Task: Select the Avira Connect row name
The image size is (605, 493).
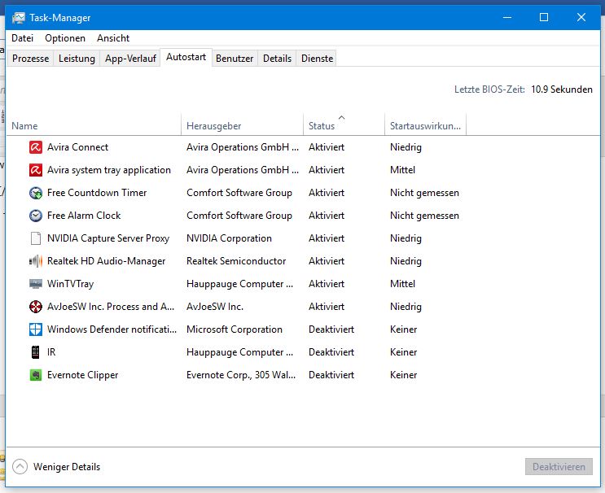Action: pyautogui.click(x=77, y=147)
